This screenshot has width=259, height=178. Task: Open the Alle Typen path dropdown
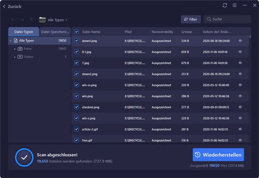tap(66, 20)
